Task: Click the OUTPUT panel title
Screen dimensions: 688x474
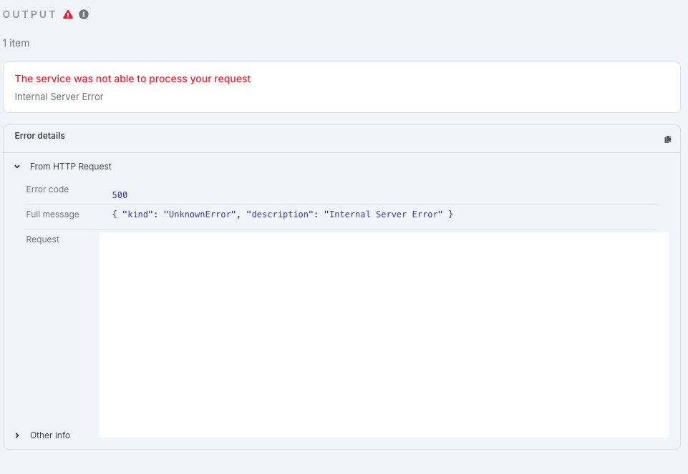Action: click(29, 14)
